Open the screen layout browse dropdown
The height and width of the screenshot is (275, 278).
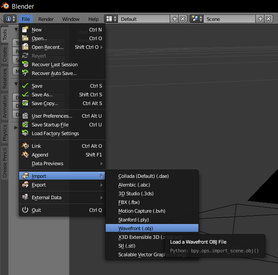point(111,19)
